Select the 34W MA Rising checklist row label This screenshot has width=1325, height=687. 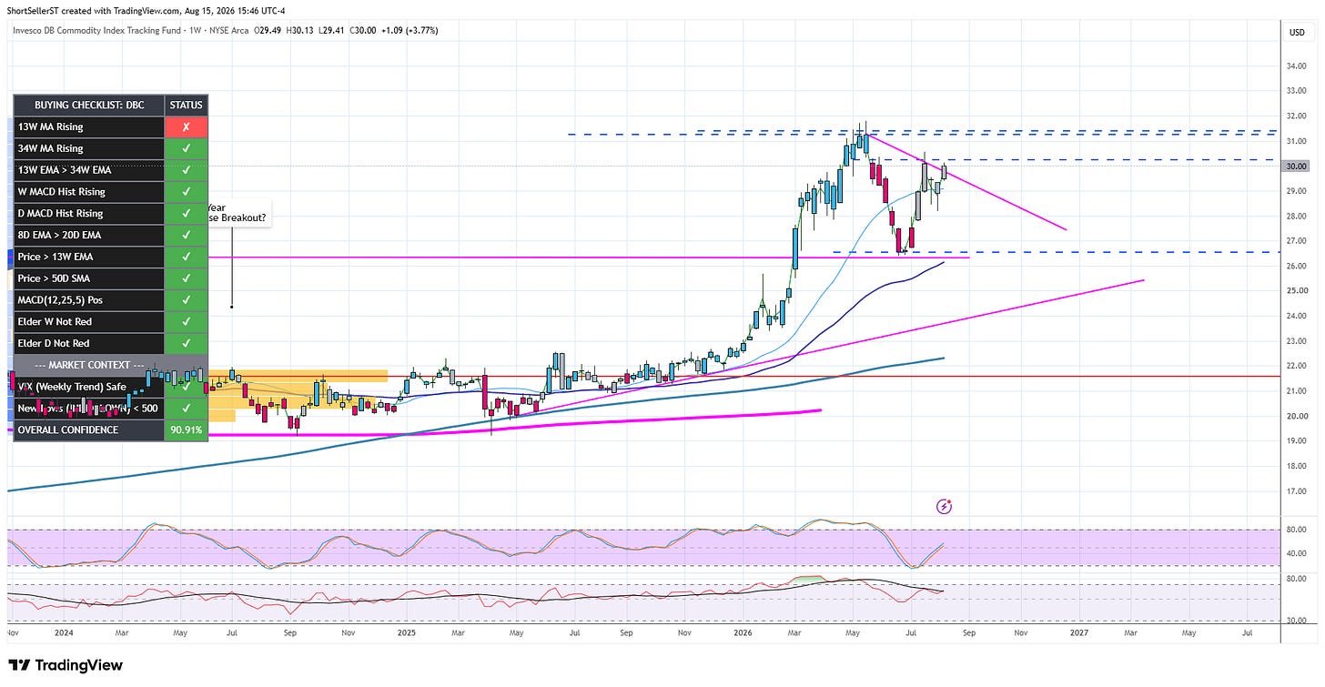pos(50,148)
